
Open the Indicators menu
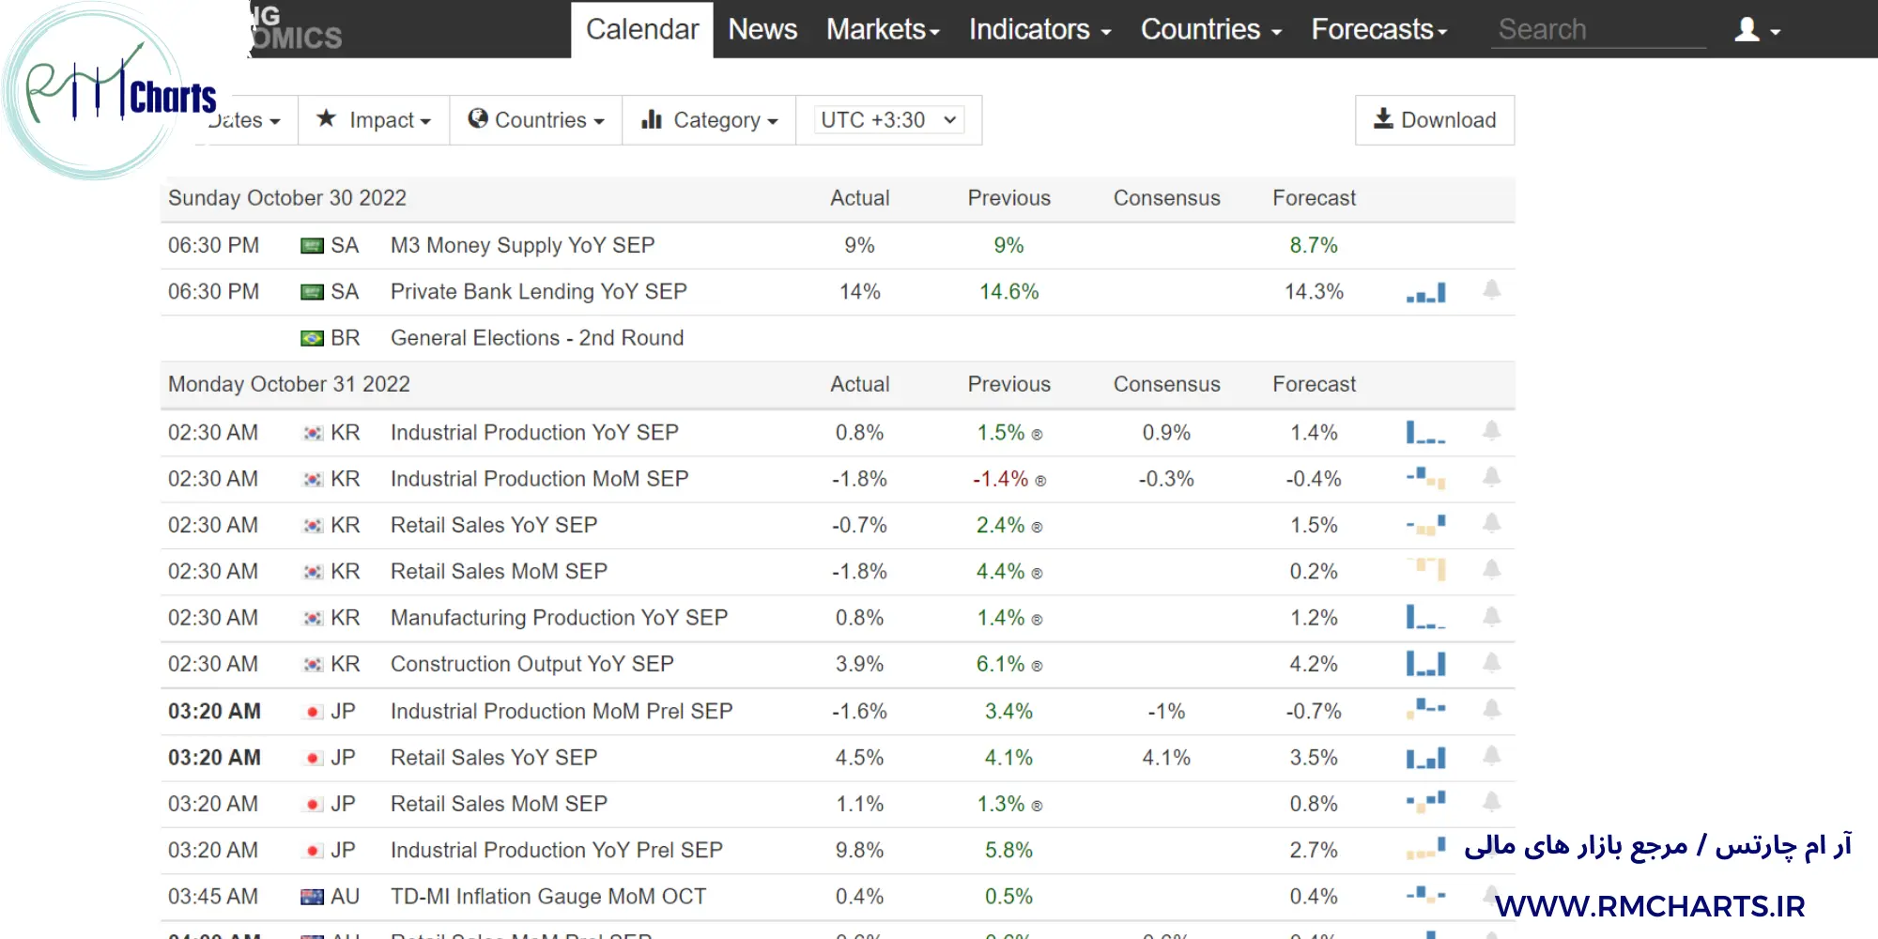point(1039,30)
